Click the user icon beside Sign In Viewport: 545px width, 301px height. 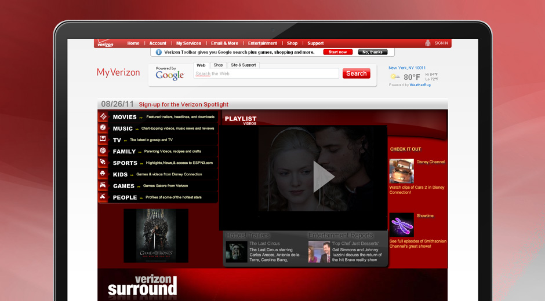[428, 43]
